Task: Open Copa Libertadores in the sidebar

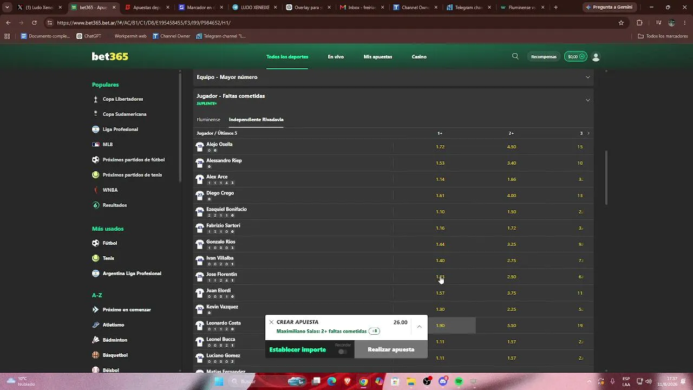Action: pos(123,99)
